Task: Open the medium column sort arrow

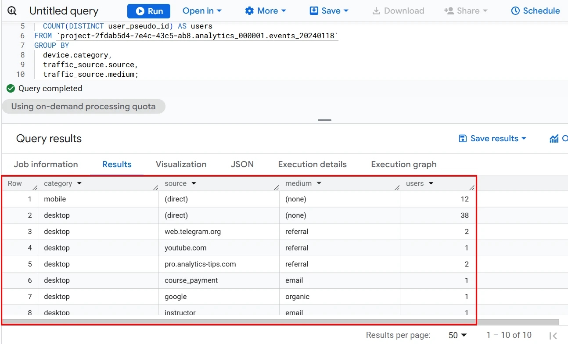Action: pos(319,183)
